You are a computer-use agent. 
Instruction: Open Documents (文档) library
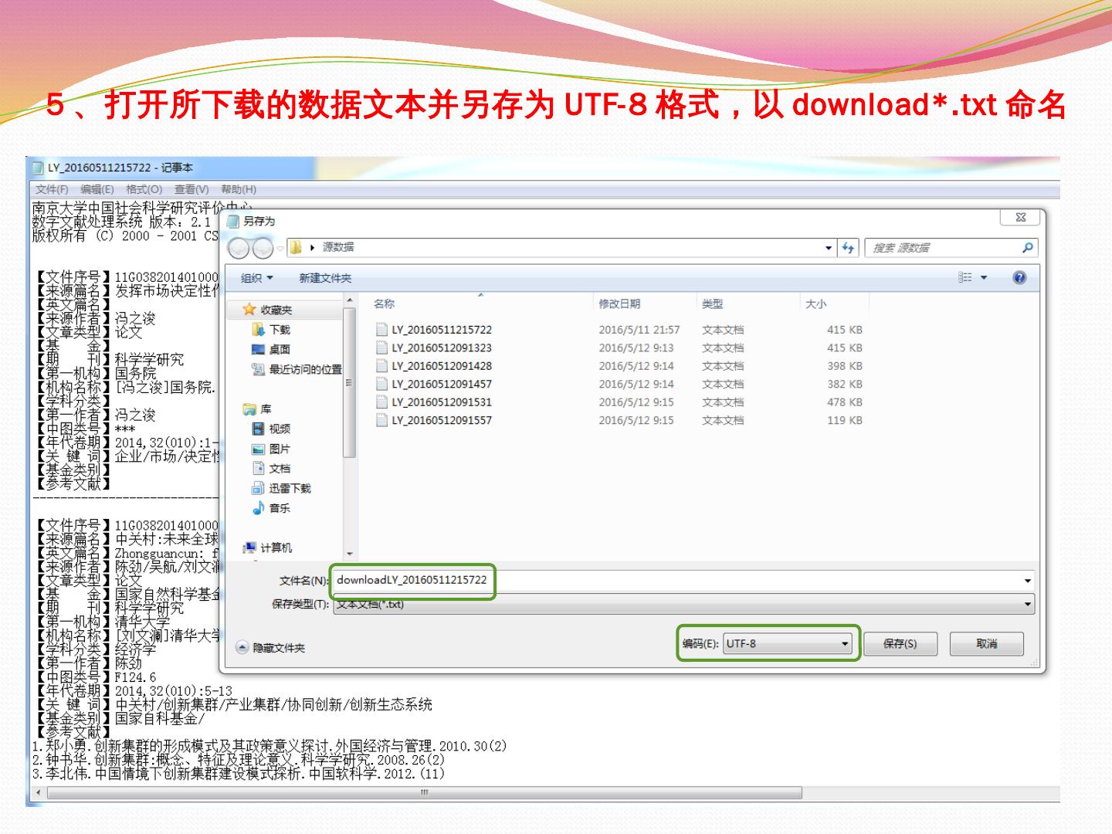tap(271, 469)
